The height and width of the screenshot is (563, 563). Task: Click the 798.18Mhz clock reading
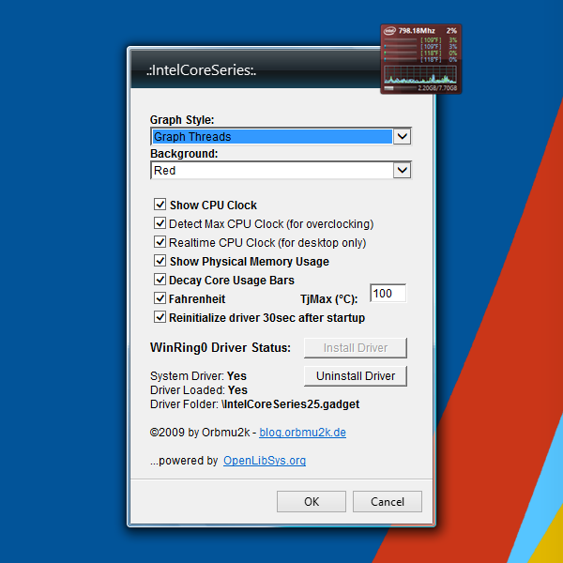point(417,31)
